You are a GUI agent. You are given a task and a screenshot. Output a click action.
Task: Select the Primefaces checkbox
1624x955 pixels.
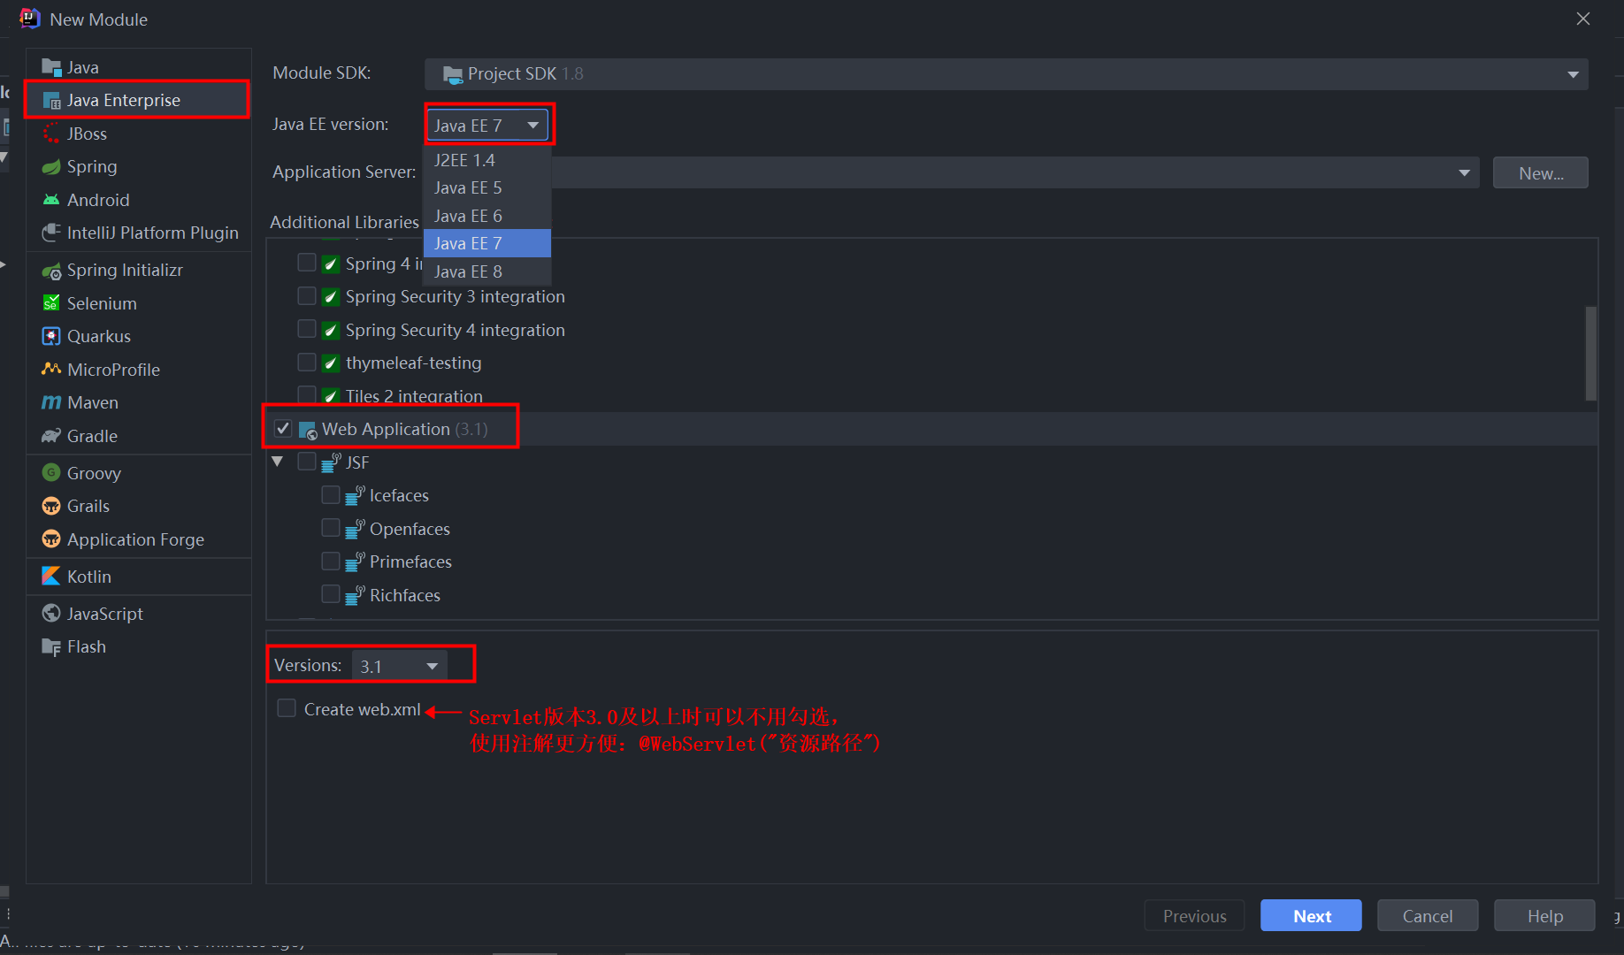coord(331,561)
